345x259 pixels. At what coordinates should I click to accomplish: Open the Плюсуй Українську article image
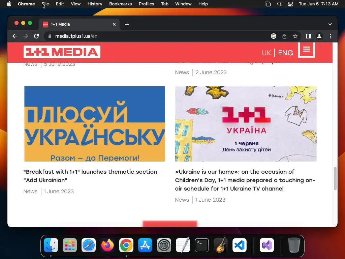(95, 124)
